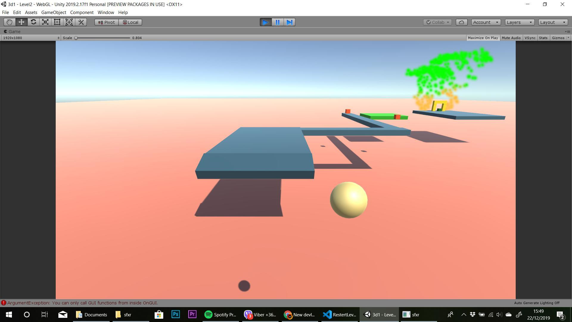572x322 pixels.
Task: Switch handle position with Pivot button
Action: (107, 22)
